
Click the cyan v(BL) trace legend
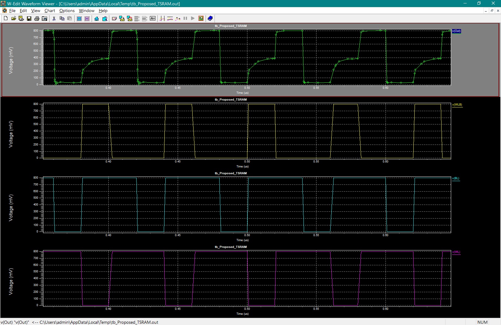pyautogui.click(x=456, y=178)
